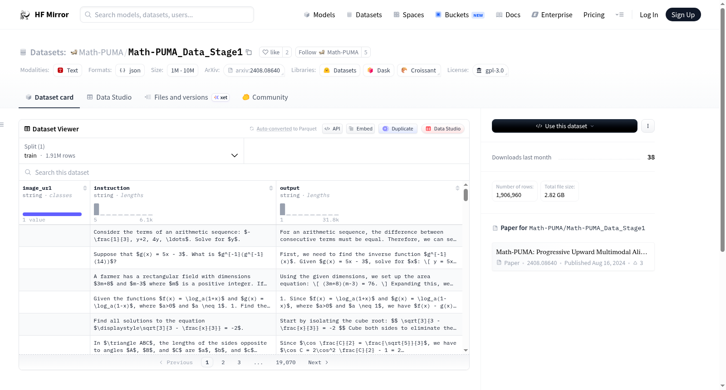The height and width of the screenshot is (390, 726).
Task: Go to page 3 of the dataset
Action: (x=239, y=362)
